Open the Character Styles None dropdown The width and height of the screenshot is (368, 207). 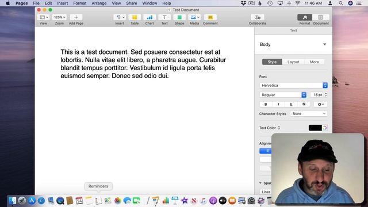(309, 114)
